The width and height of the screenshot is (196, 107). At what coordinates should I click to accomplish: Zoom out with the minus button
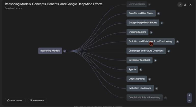coord(189,100)
